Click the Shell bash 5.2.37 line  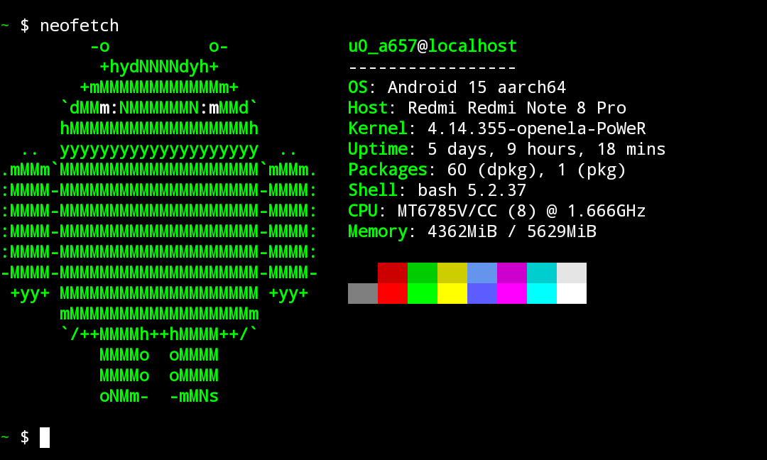click(437, 191)
